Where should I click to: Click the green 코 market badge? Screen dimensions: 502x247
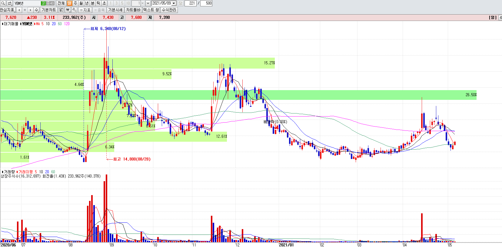click(x=43, y=3)
